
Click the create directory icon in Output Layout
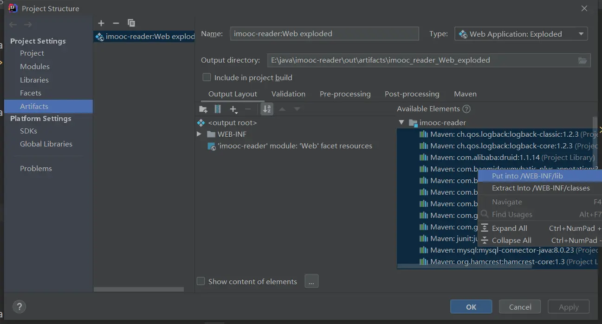coord(203,109)
